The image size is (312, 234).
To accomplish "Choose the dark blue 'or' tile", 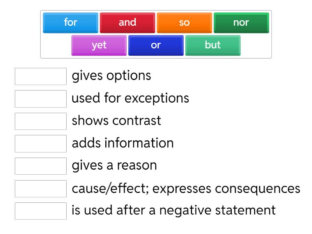I will point(156,45).
